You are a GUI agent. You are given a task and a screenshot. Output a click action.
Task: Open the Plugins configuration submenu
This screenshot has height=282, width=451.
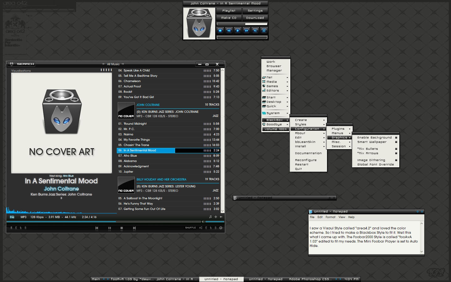[x=340, y=129]
